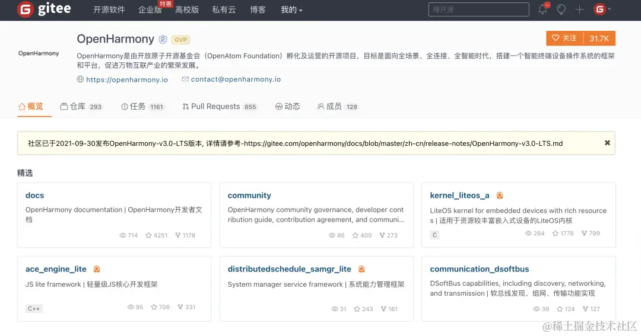Switch to the Pull Requests 855 tab

[220, 107]
